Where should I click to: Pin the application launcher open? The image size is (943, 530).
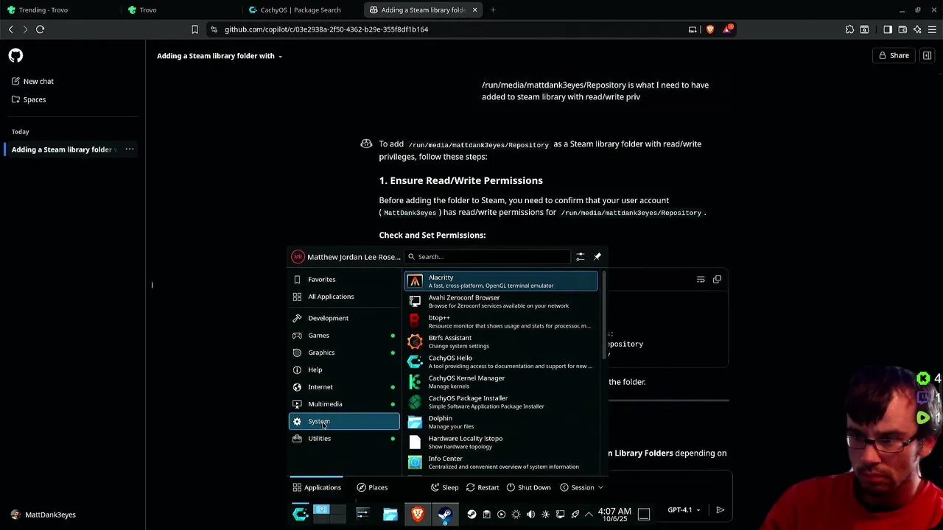(597, 257)
